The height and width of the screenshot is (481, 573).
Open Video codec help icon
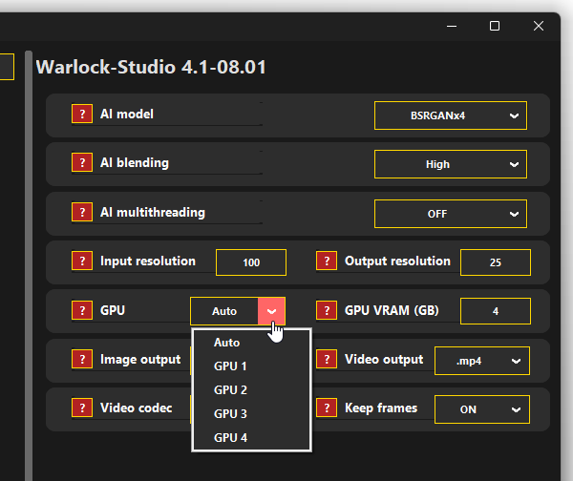[82, 408]
